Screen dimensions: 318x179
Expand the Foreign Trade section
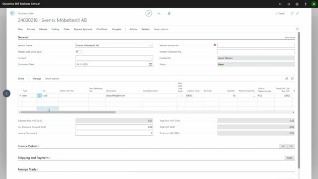click(28, 169)
